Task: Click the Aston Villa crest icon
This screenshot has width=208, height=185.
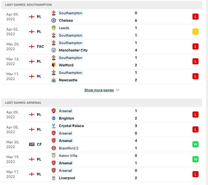Action: 54,156
